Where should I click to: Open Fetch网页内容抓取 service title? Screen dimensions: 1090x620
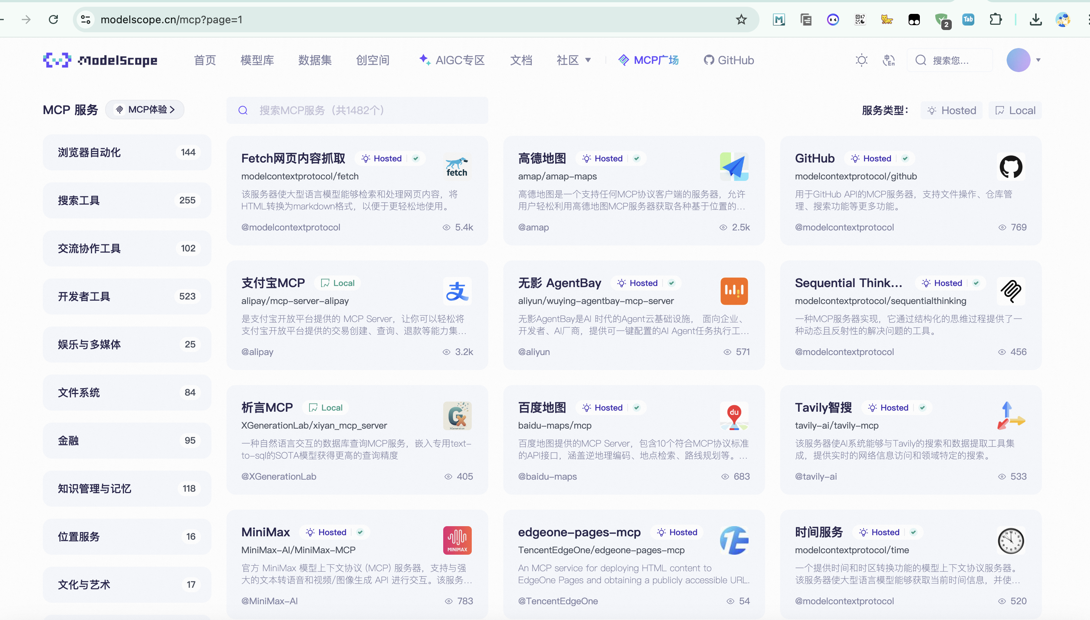click(x=293, y=158)
